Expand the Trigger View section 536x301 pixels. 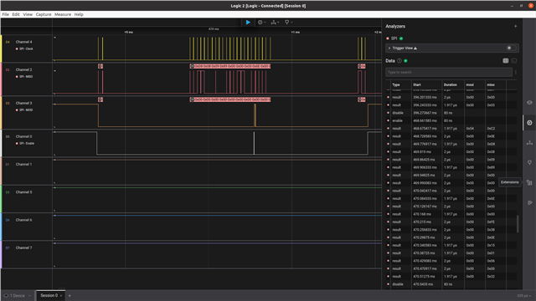pos(389,48)
